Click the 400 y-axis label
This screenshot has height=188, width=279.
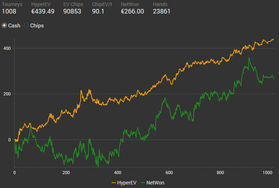[x=7, y=48]
